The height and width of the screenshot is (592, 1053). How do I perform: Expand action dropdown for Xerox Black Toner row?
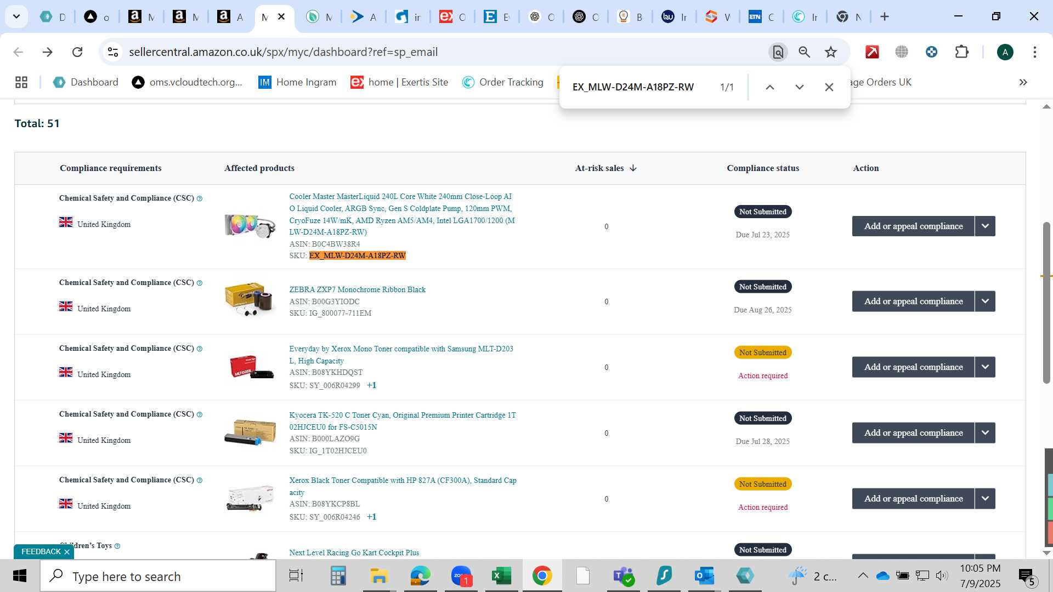point(985,498)
